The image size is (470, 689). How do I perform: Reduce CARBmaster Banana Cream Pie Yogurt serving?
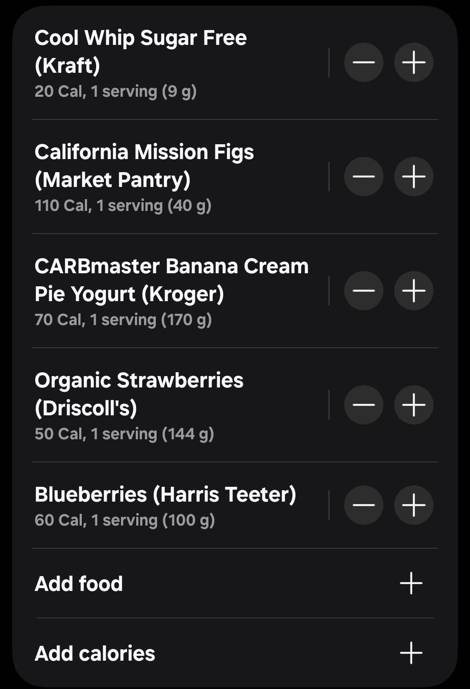363,291
